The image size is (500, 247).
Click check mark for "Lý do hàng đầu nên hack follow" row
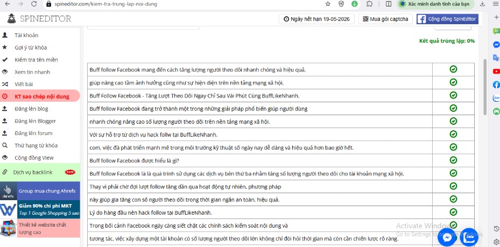453,212
